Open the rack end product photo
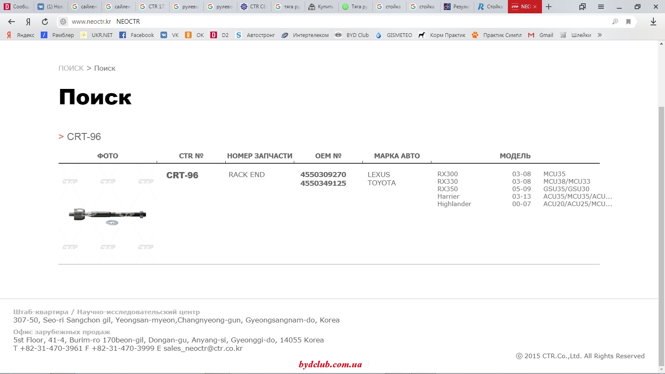The width and height of the screenshot is (665, 374). [108, 214]
